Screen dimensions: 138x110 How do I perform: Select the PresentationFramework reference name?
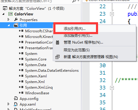[39, 48]
